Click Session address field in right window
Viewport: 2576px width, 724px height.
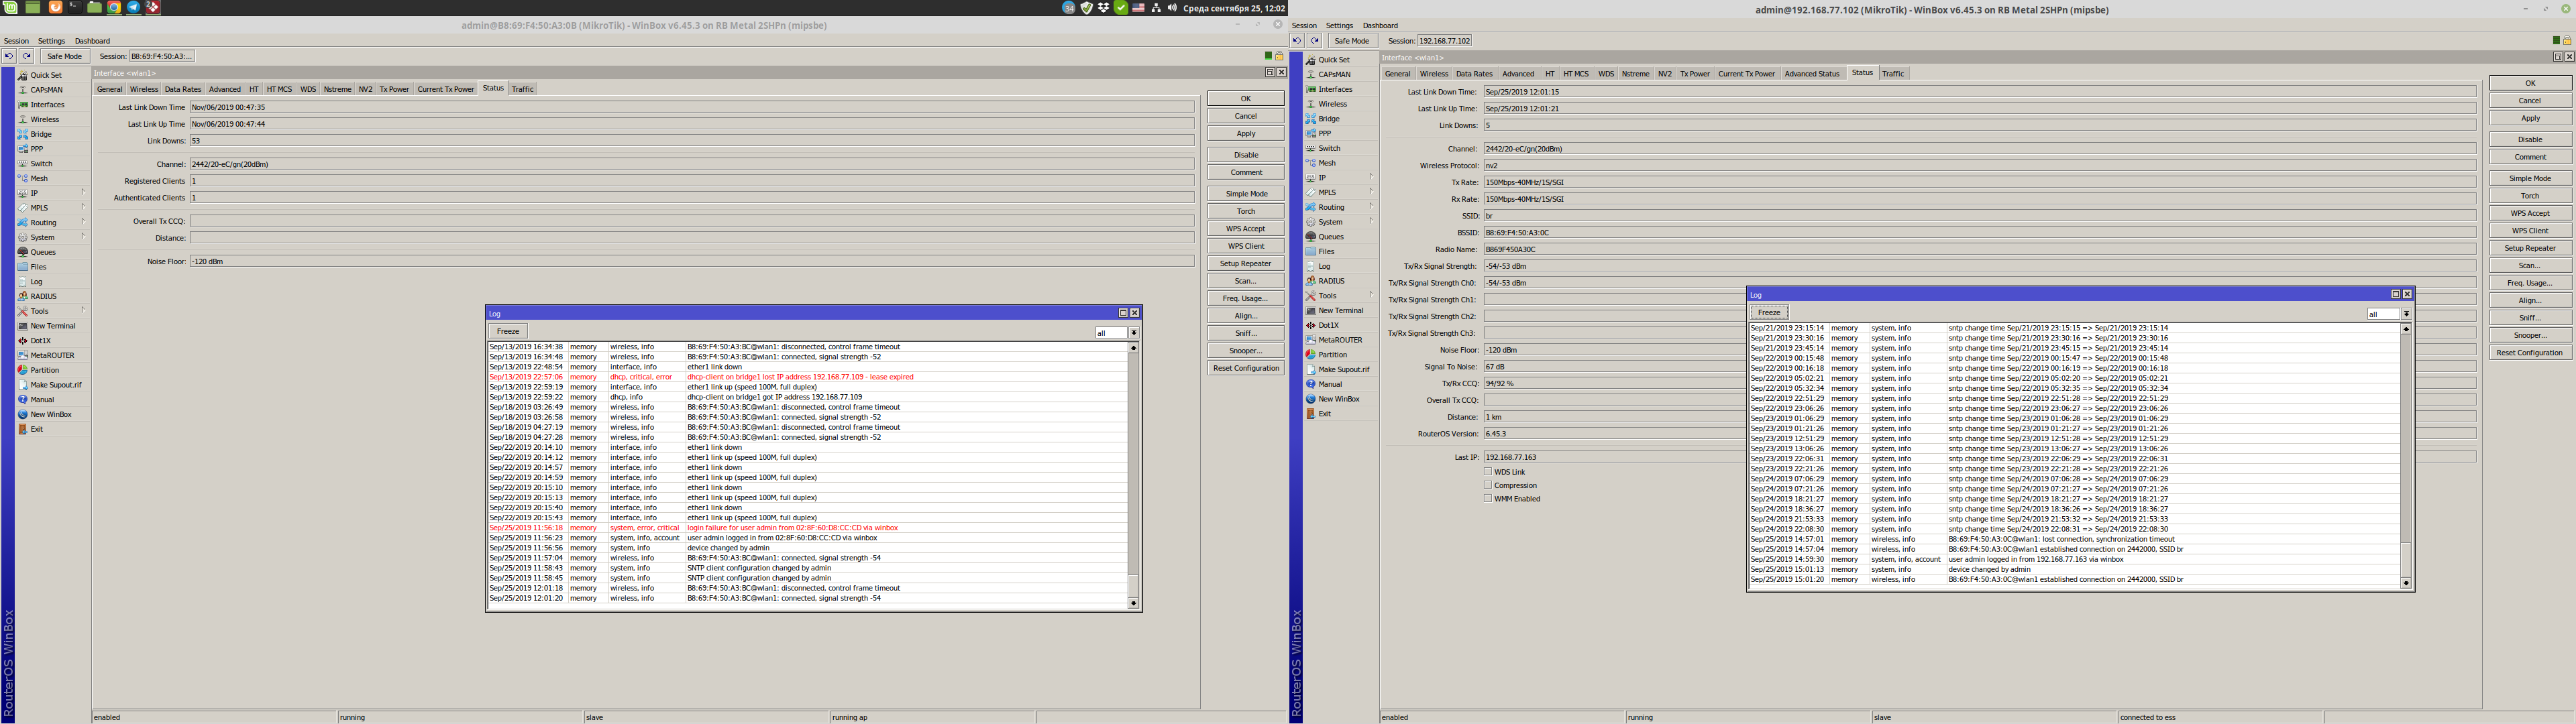click(x=1444, y=41)
